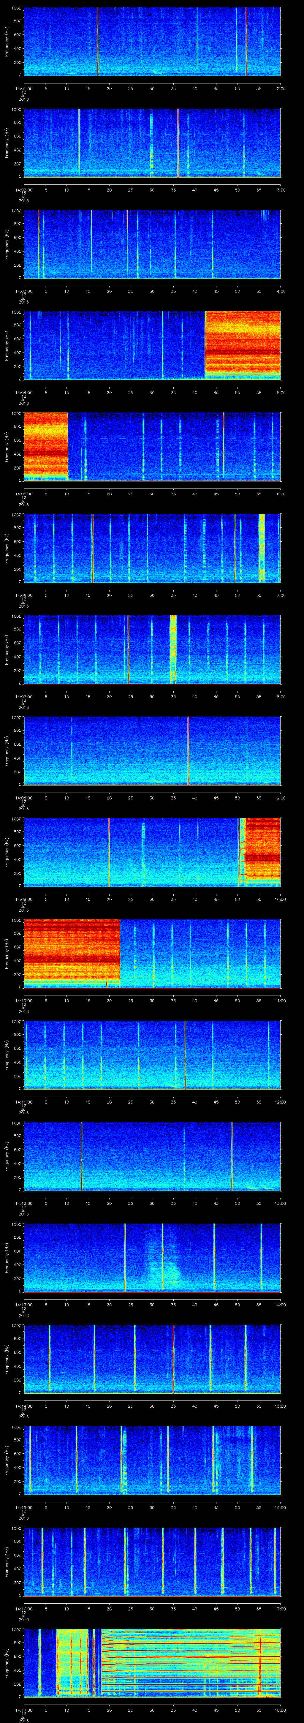Click the yellow burst near 55s in the 14:06:00 spectrogram
The height and width of the screenshot is (1723, 304).
(x=261, y=548)
